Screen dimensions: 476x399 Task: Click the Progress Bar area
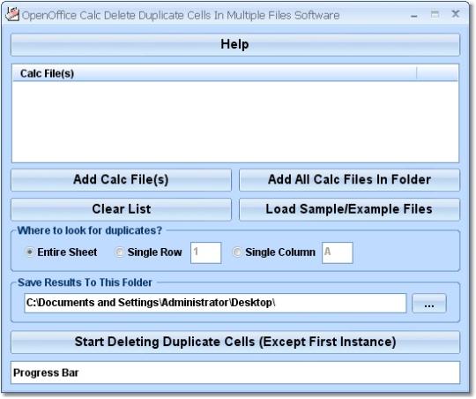pos(235,373)
